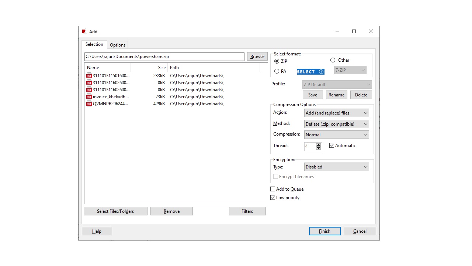Image resolution: width=472 pixels, height=266 pixels.
Task: Click the 73kB size cell
Action: (160, 97)
